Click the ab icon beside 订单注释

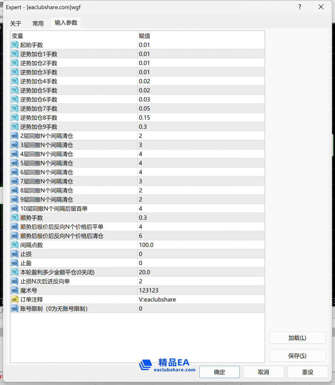[x=14, y=299]
